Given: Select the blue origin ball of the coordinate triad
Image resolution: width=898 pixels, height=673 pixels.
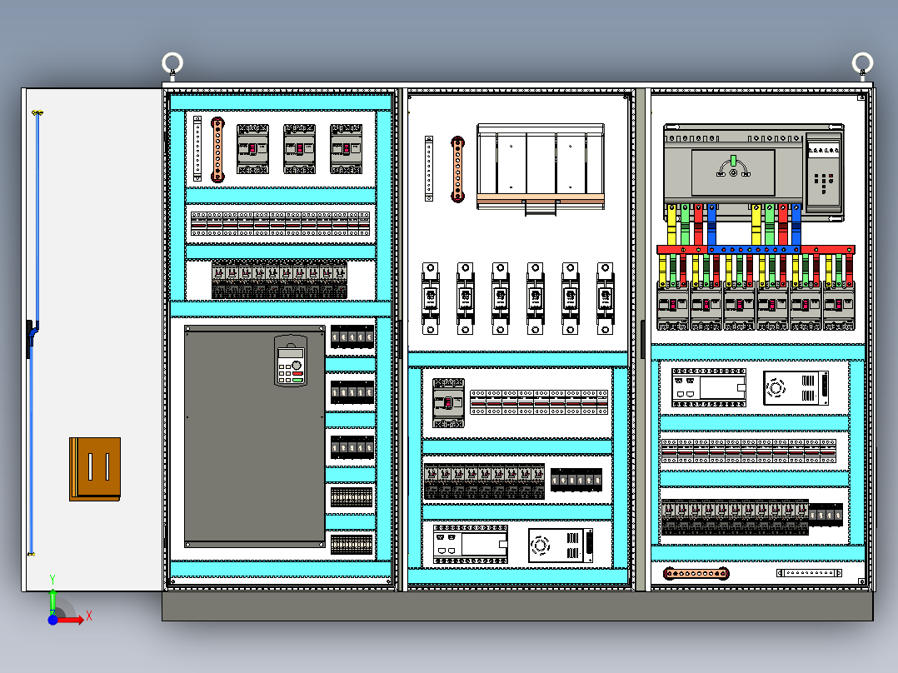Looking at the screenshot, I should click(52, 620).
